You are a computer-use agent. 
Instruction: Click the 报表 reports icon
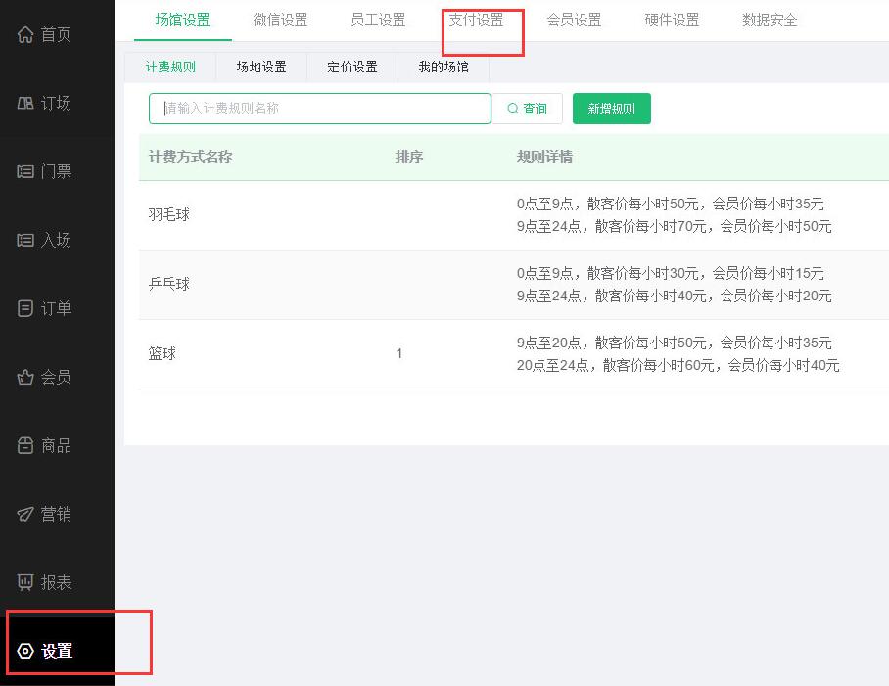26,583
